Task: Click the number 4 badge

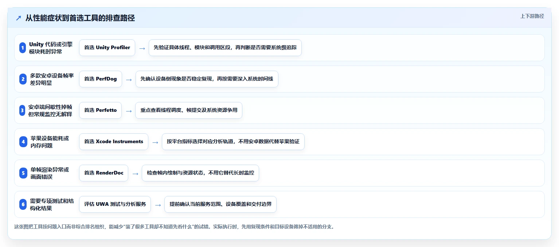Action: [23, 142]
